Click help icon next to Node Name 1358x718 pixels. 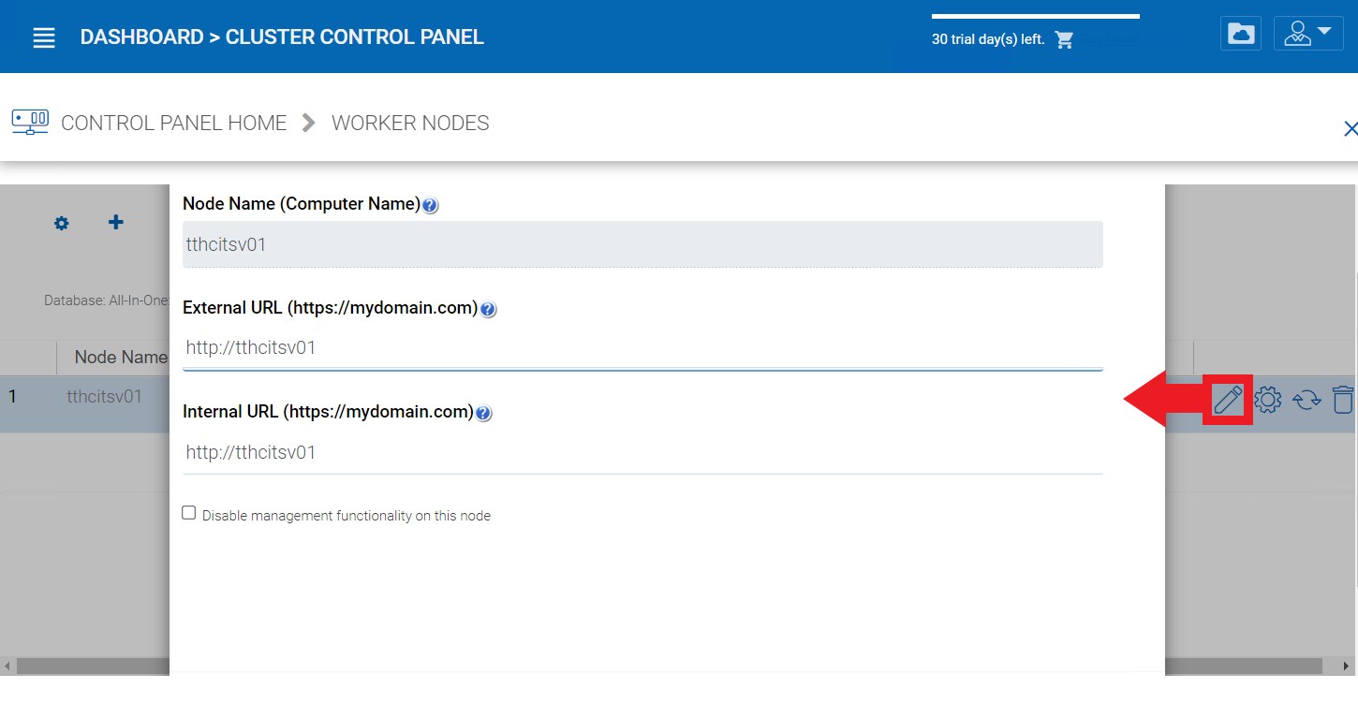click(x=430, y=206)
